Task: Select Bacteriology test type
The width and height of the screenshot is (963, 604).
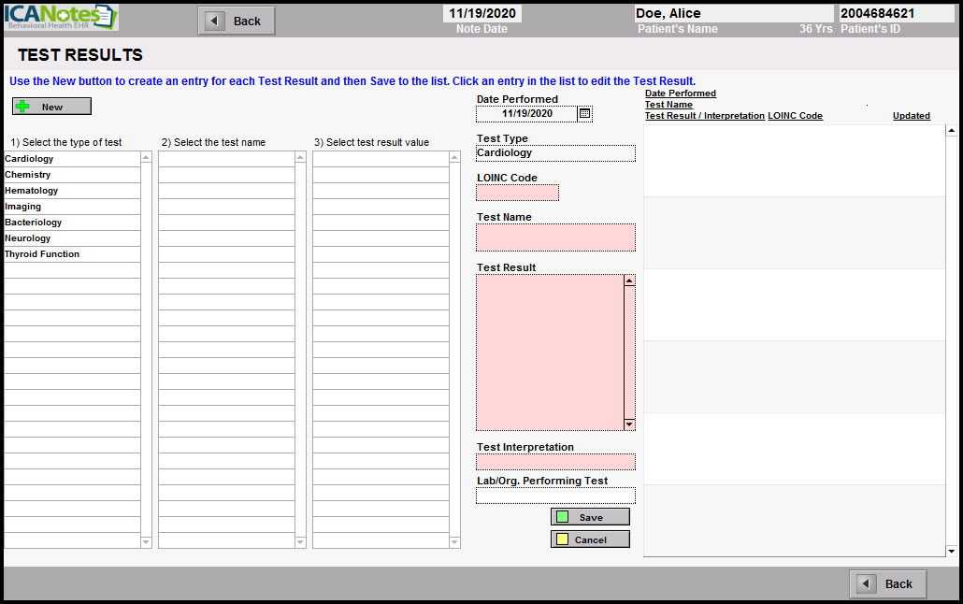Action: point(34,223)
